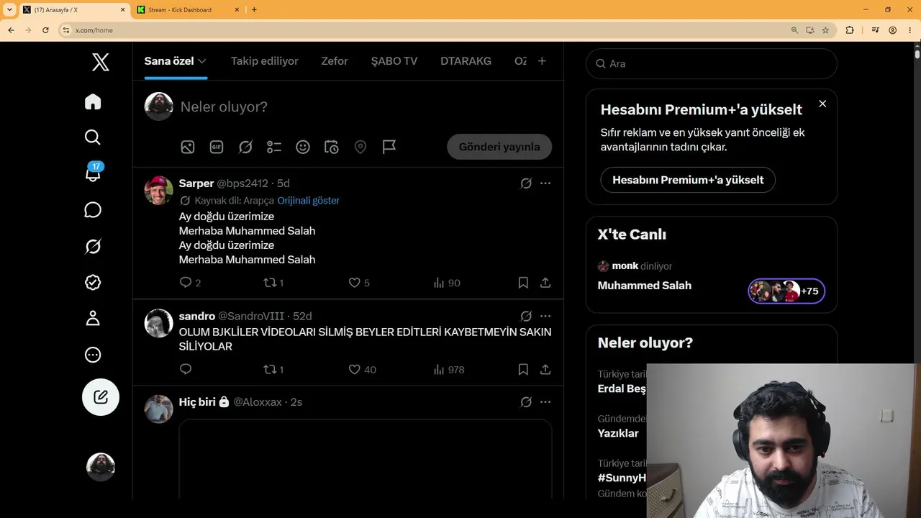Schedule the post via calendar icon
Screen dimensions: 921x518
point(332,147)
